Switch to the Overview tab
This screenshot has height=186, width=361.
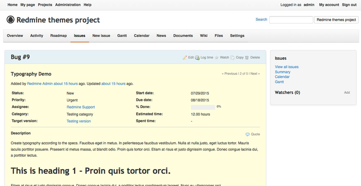(15, 35)
